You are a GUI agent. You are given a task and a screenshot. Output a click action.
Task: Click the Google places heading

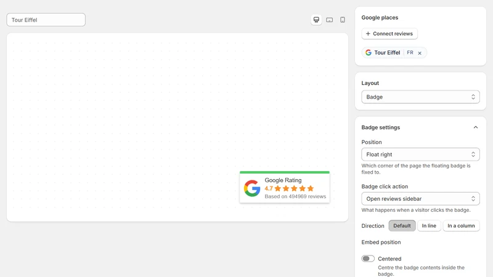tap(380, 18)
